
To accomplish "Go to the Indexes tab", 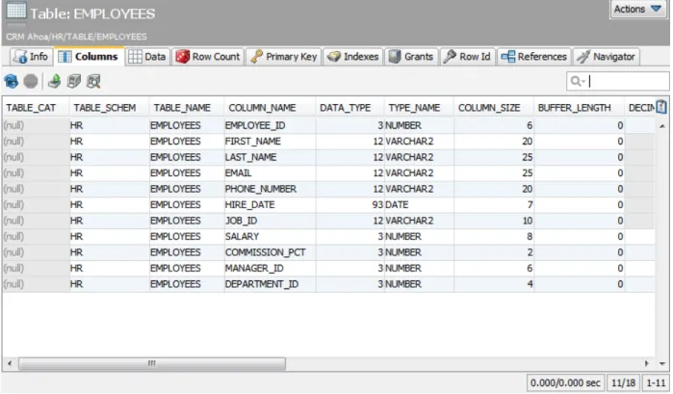I will pyautogui.click(x=352, y=57).
